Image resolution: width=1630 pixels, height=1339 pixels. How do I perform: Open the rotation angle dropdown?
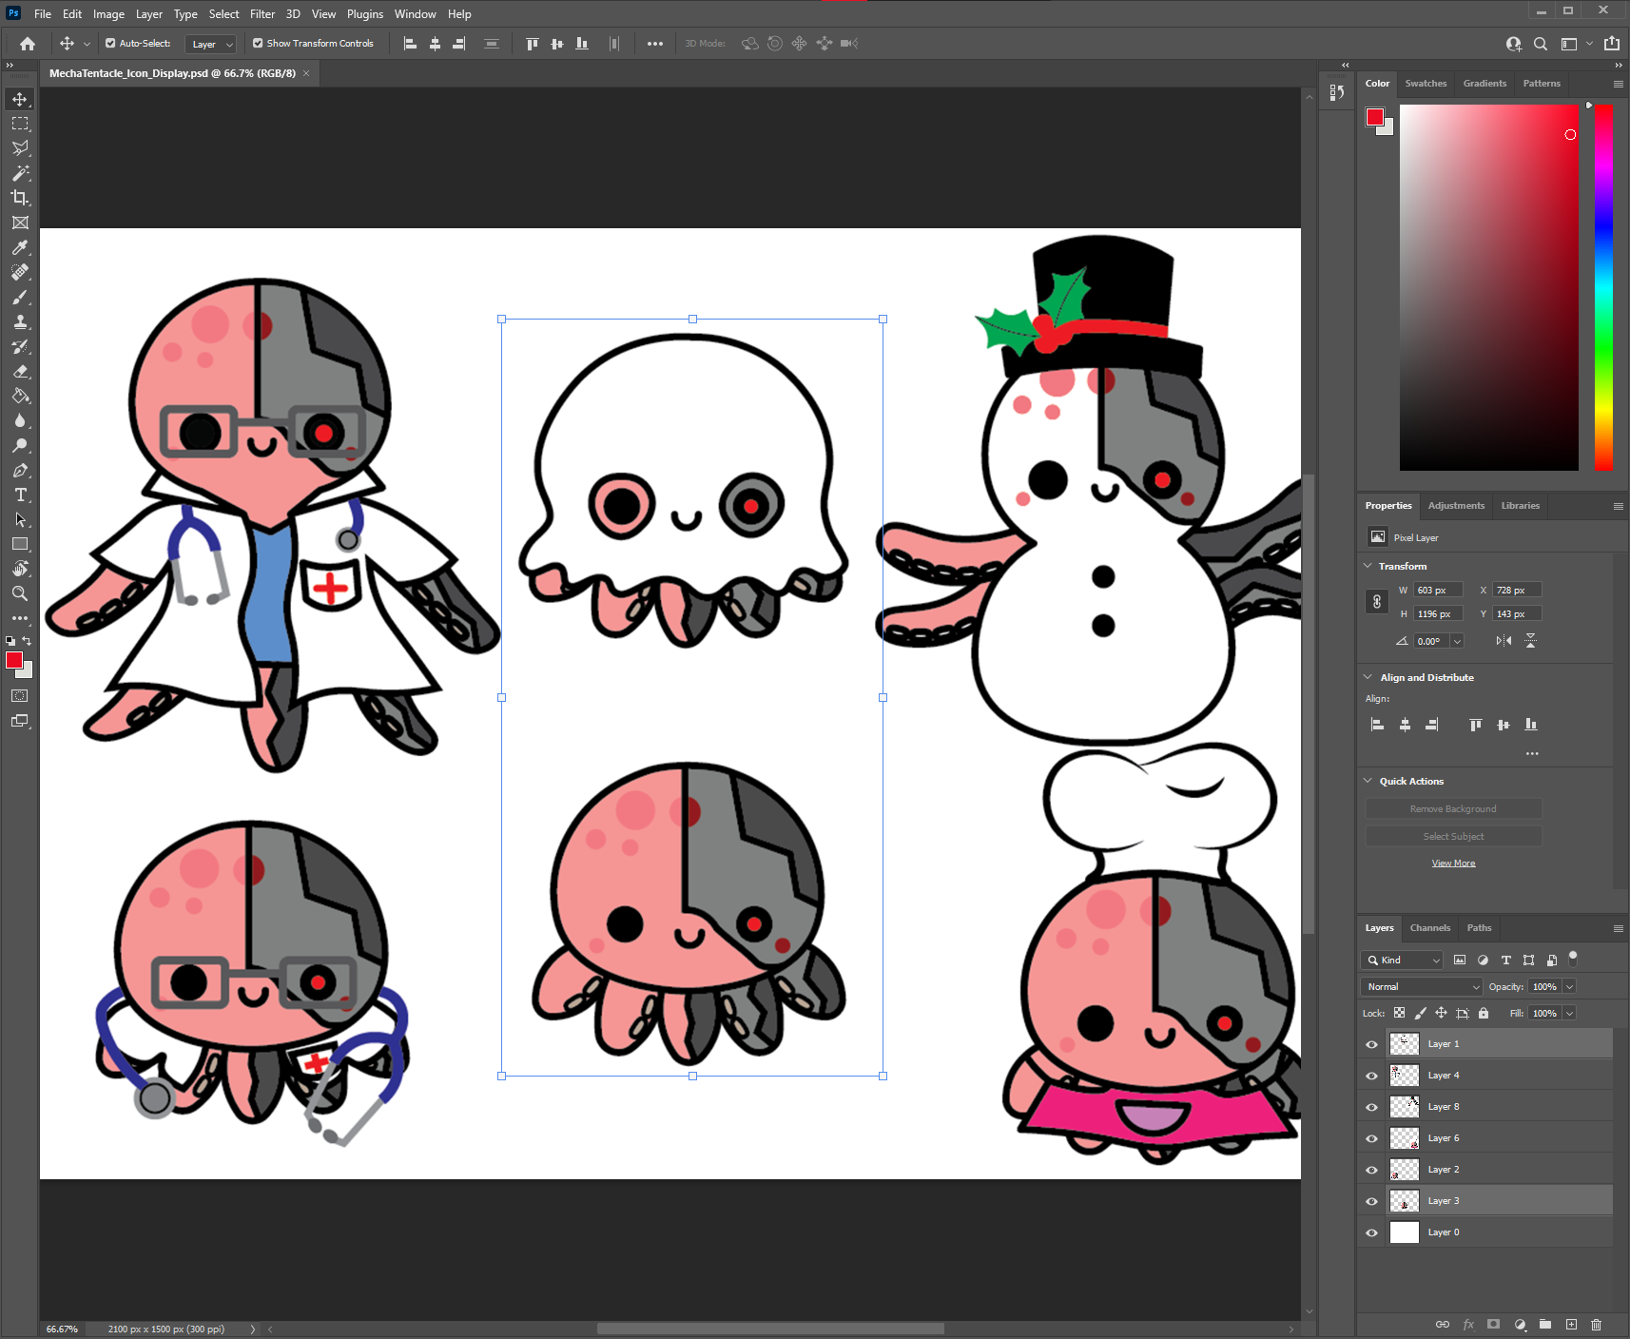click(1456, 641)
